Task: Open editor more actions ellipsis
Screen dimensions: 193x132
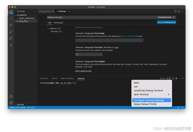Action: [x=182, y=11]
